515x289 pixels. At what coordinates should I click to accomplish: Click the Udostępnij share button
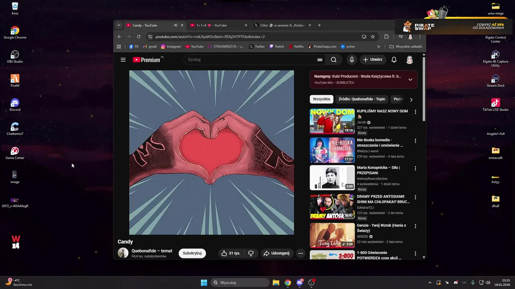(x=276, y=253)
